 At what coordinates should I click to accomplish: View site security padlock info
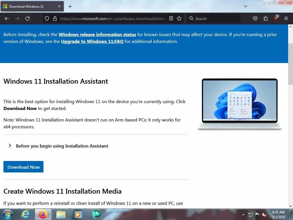(x=55, y=18)
